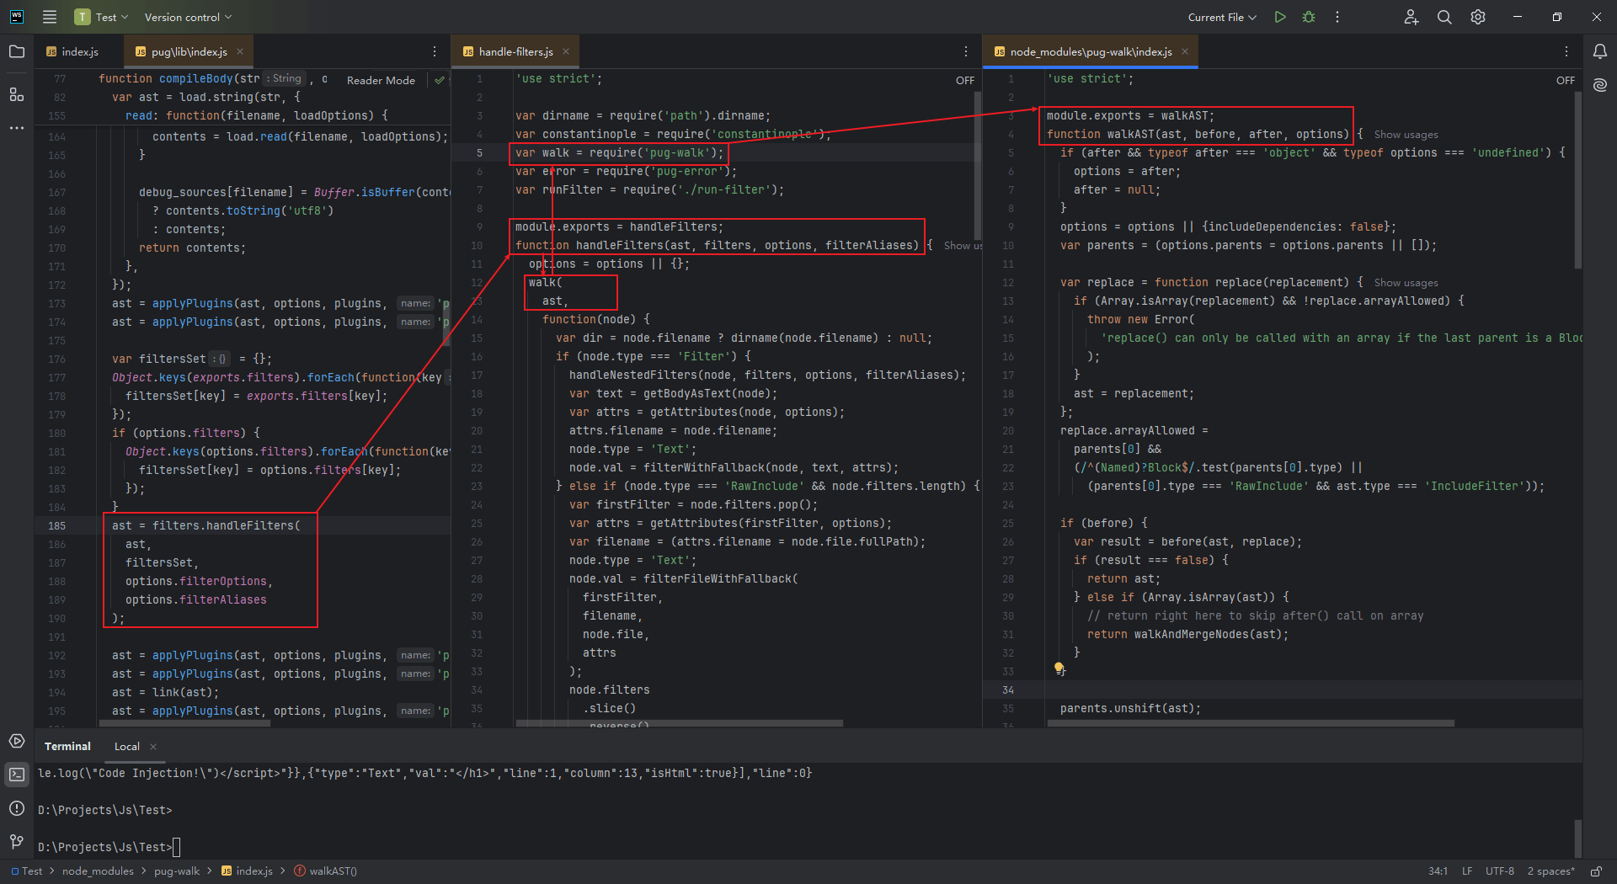Click the terminal command prompt input
Image resolution: width=1617 pixels, height=884 pixels.
click(x=177, y=847)
